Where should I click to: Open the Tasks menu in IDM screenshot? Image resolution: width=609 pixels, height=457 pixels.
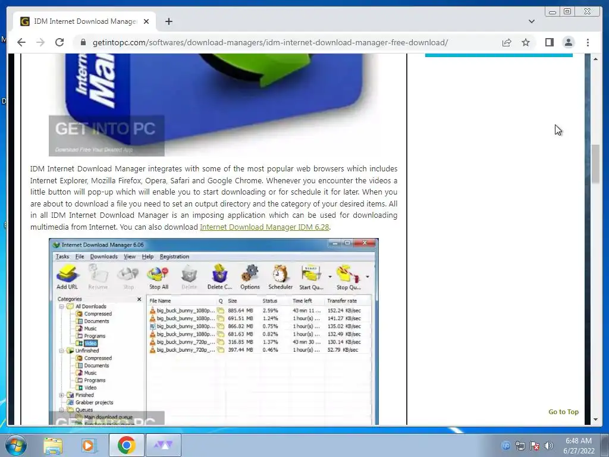point(62,256)
